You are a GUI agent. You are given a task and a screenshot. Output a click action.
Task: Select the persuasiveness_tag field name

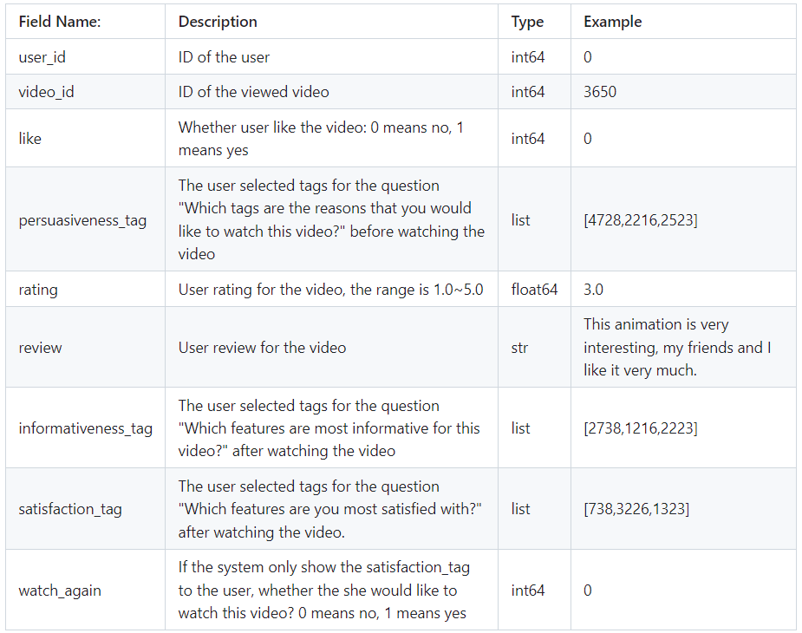82,220
